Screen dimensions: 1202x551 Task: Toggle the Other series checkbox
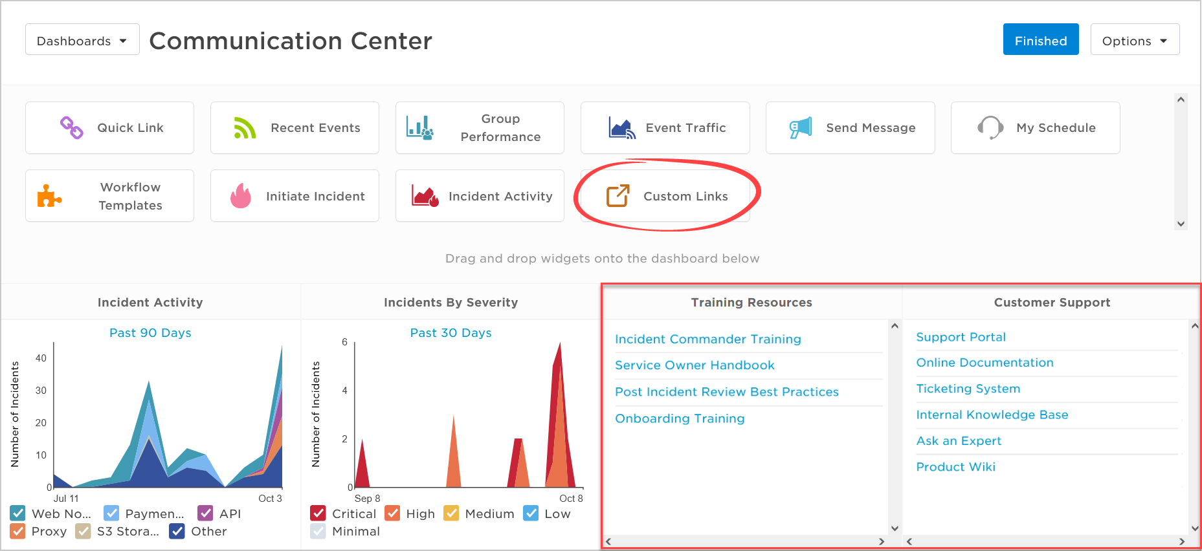click(x=177, y=531)
